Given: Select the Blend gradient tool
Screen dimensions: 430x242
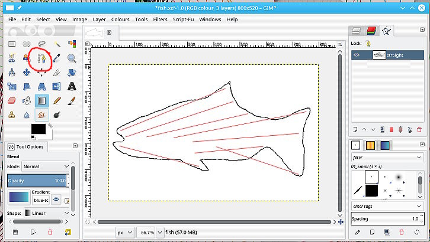Looking at the screenshot, I should pos(41,100).
